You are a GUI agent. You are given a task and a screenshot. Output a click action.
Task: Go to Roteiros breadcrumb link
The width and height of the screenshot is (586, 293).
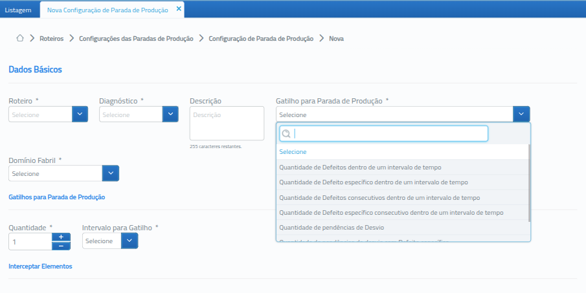pyautogui.click(x=52, y=39)
